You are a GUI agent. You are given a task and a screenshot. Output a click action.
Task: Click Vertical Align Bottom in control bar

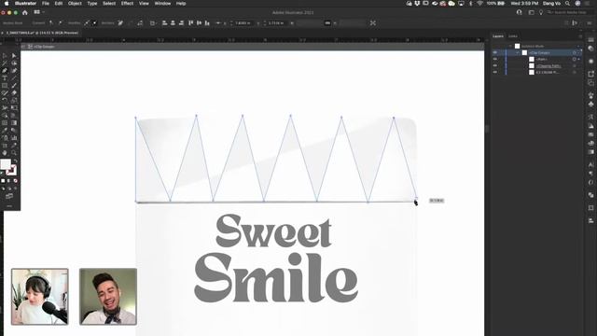(207, 23)
